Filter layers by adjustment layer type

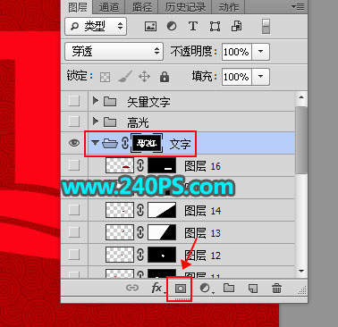(172, 27)
